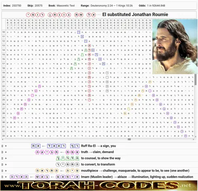198x191 pixels.
Task: Click the 'Imam (Muslim leader) → ablaze' description
Action: tap(137, 177)
